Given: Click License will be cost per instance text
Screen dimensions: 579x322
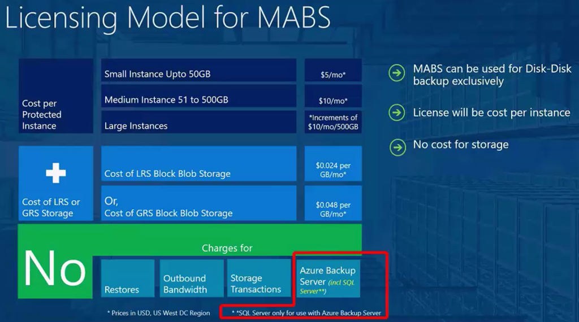Looking at the screenshot, I should tap(491, 112).
